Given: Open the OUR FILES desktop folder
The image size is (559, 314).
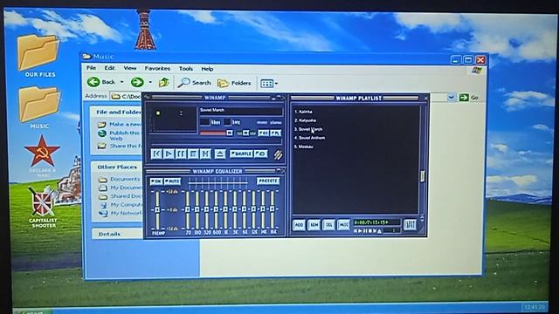Looking at the screenshot, I should 39,56.
